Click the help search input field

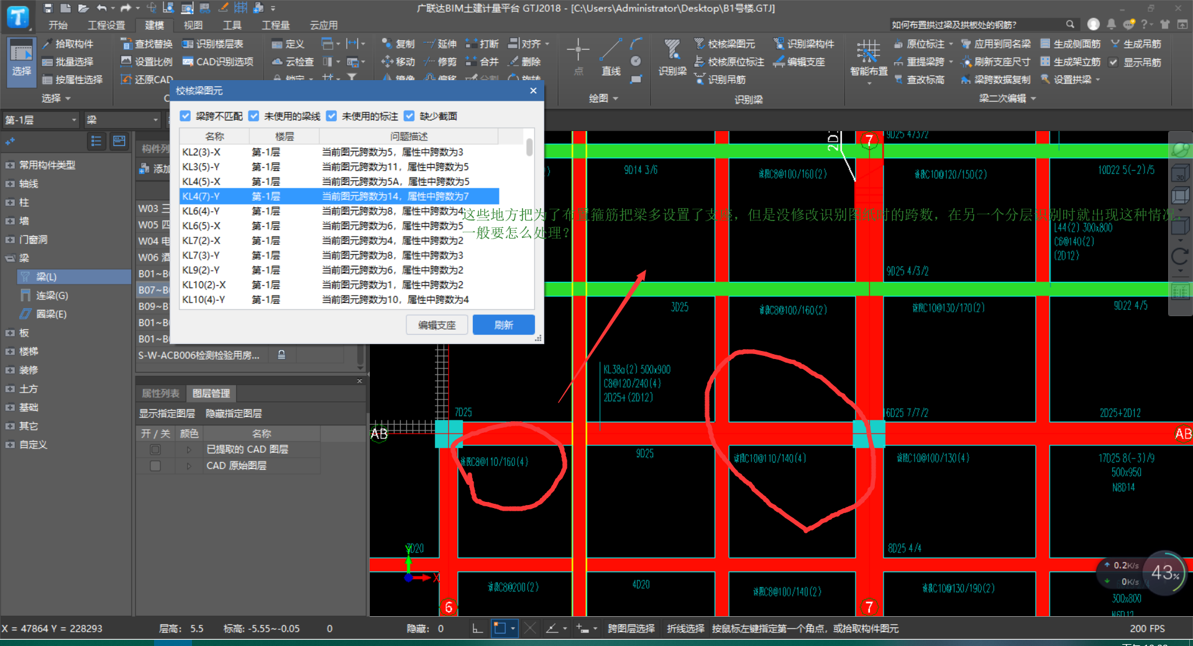976,24
